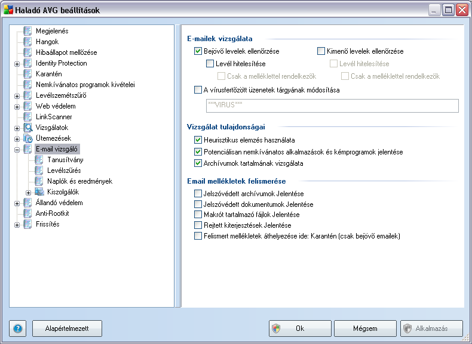Click the ***VIRUS*** subject text field
Screen dimensions: 472x344
332,106
